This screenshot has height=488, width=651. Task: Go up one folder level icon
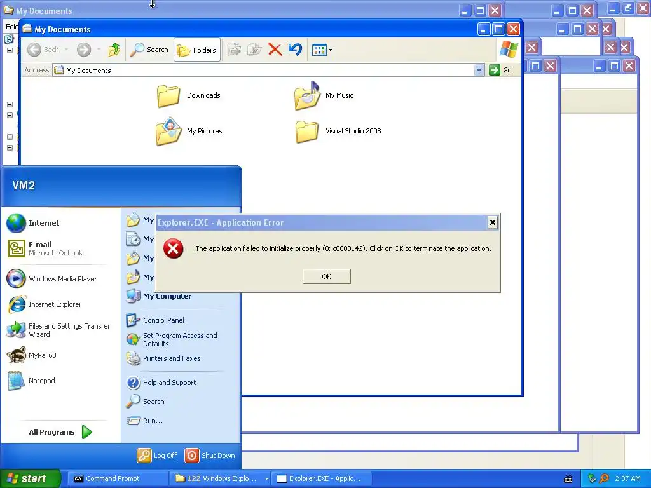click(x=114, y=50)
